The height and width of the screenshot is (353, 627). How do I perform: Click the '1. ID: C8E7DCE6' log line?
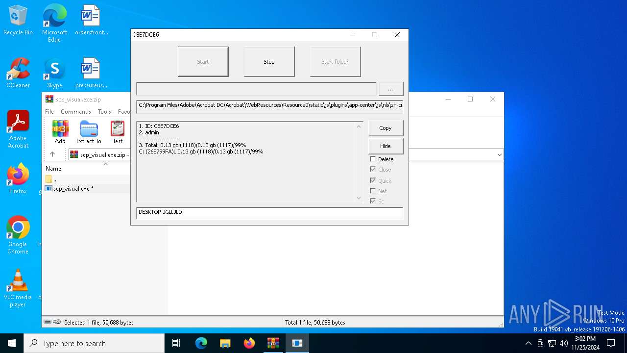pyautogui.click(x=159, y=126)
